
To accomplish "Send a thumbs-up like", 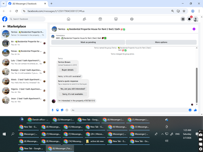I will [195, 110].
